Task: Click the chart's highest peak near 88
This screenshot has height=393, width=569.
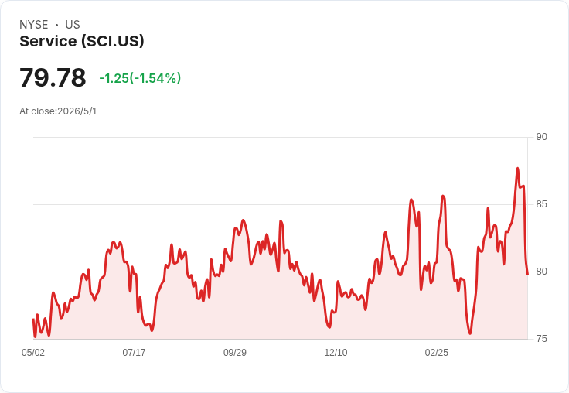Action: coord(517,168)
